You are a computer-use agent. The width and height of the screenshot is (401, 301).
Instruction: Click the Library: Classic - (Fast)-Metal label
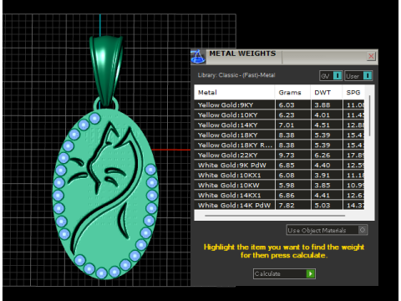(x=236, y=75)
